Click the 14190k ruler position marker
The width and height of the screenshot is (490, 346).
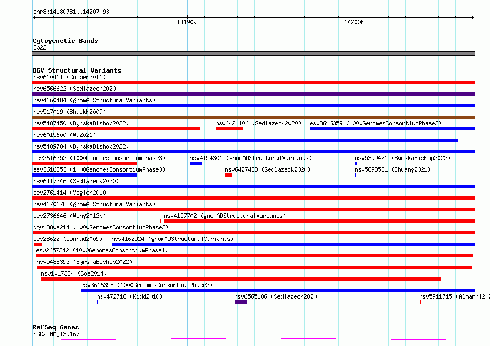pyautogui.click(x=187, y=22)
